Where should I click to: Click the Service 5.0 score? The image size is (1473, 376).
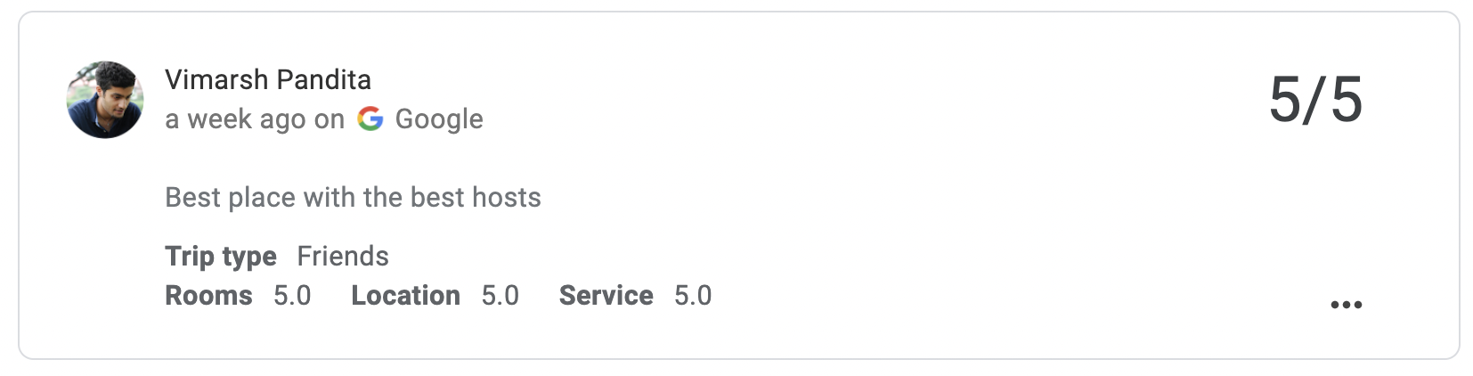tap(693, 296)
